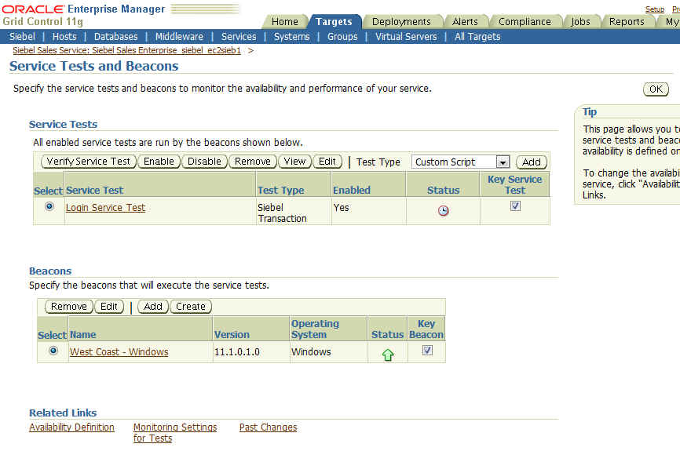This screenshot has height=451, width=680.
Task: Select the West Coast - Windows radio button
Action: tap(53, 351)
